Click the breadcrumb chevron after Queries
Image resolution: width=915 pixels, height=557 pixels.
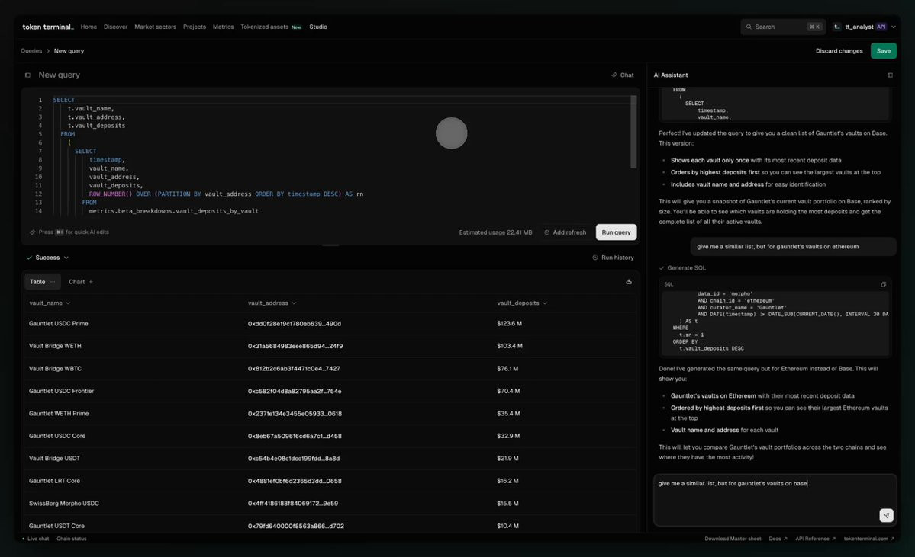point(48,51)
